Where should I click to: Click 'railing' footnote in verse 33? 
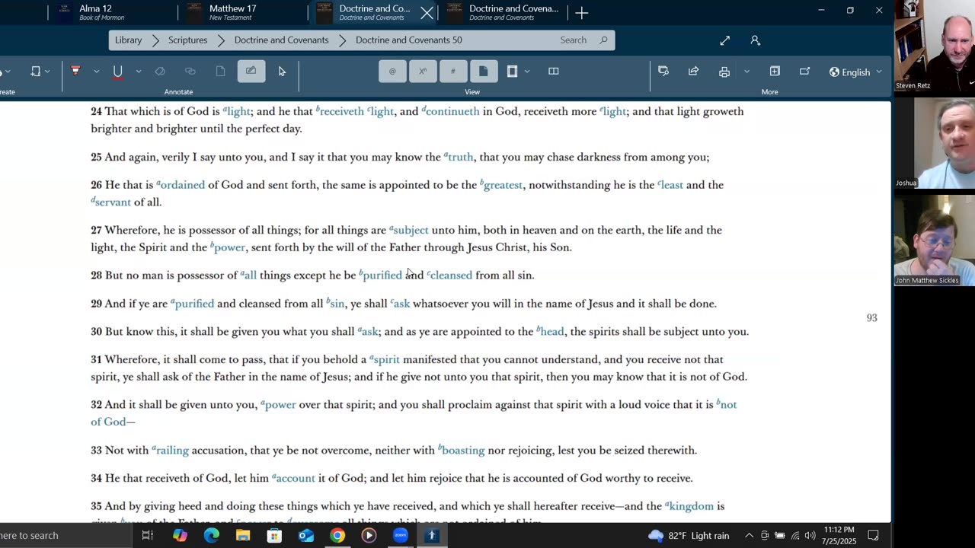pyautogui.click(x=171, y=450)
